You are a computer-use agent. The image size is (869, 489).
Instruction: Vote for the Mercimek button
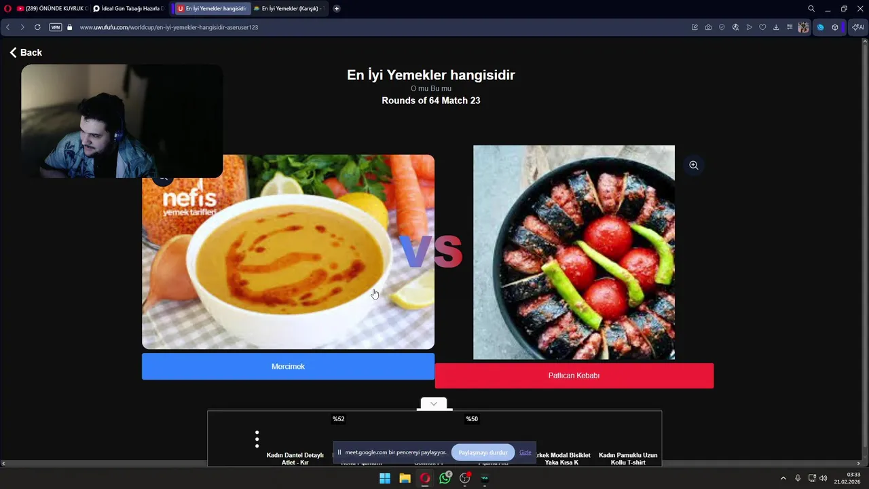[x=288, y=366]
